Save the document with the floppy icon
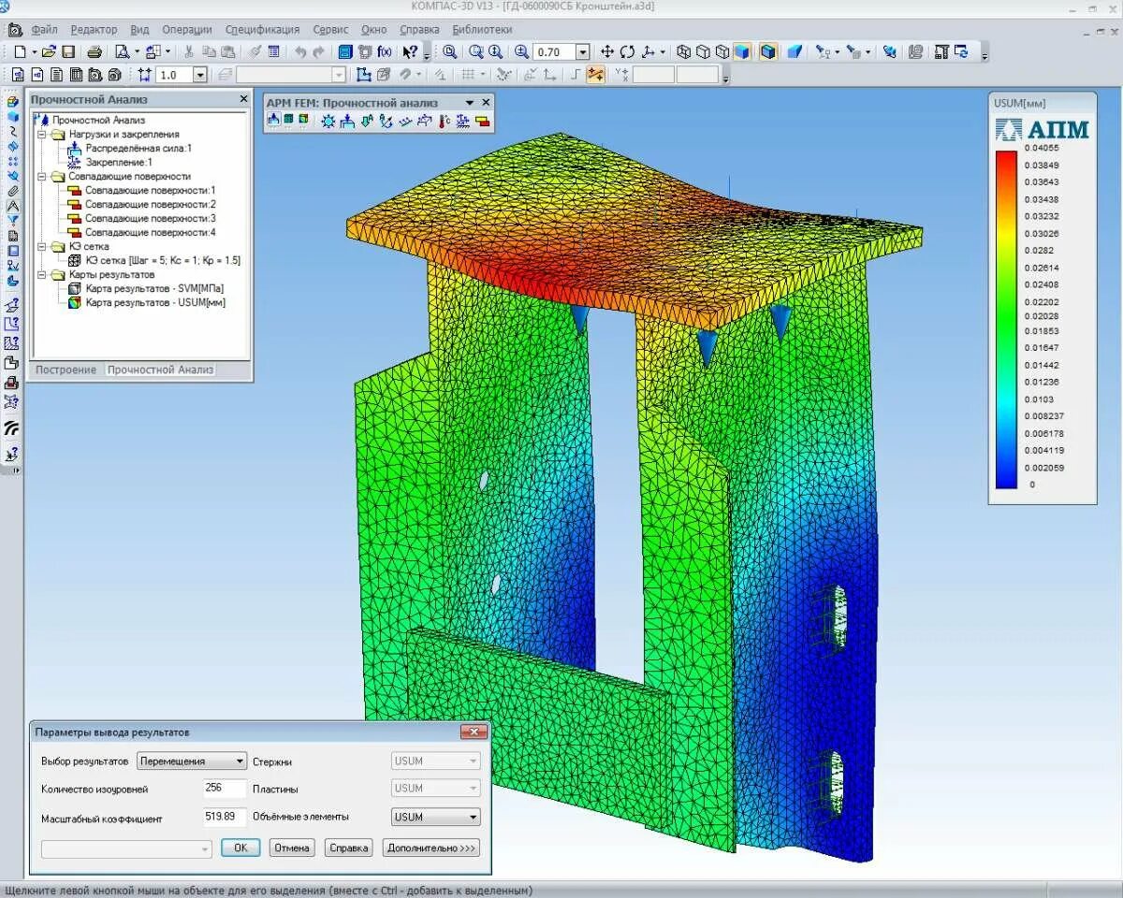This screenshot has height=898, width=1123. [x=68, y=52]
